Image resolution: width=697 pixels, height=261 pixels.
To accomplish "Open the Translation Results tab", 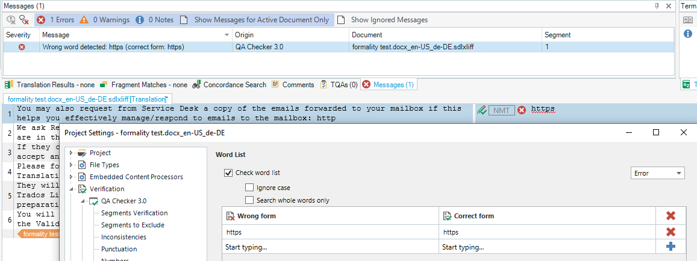I will [x=50, y=84].
